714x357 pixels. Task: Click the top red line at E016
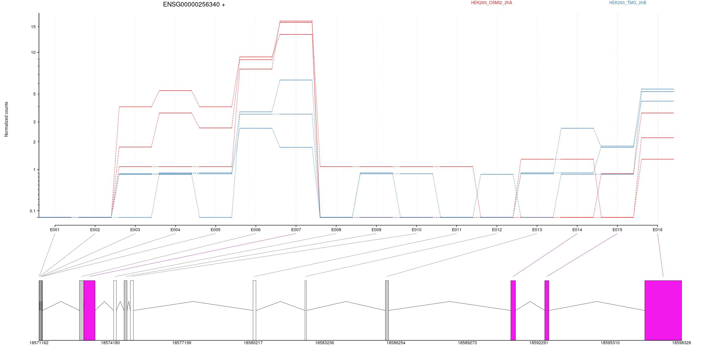[657, 113]
